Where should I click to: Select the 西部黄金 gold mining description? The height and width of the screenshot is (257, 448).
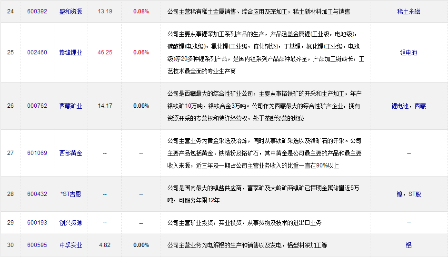click(x=264, y=153)
